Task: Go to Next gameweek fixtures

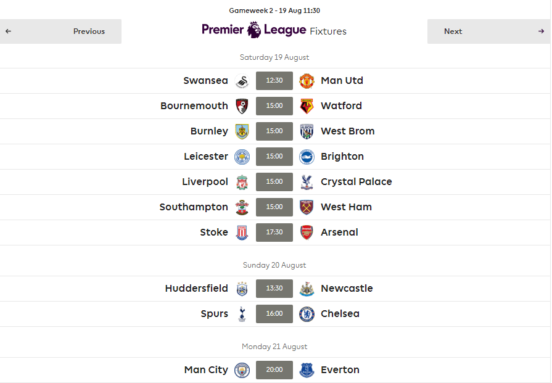Action: pyautogui.click(x=488, y=31)
